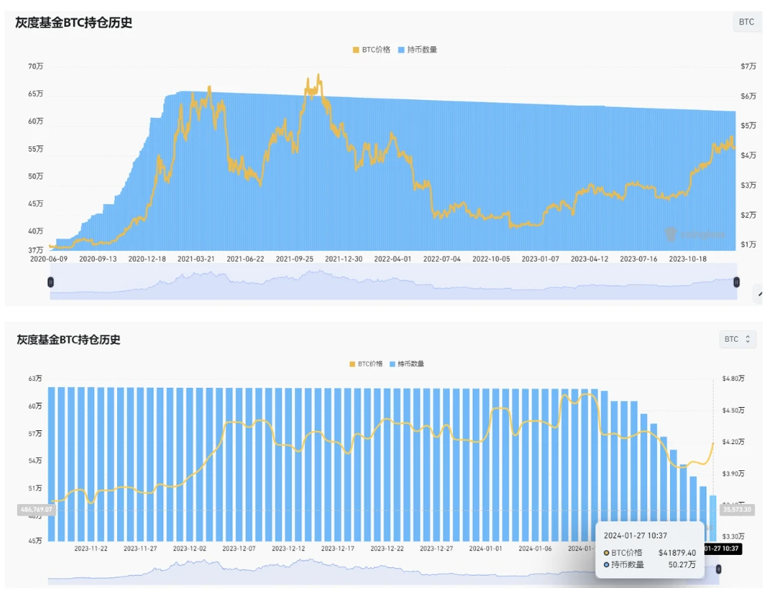Click the top chart's left range slider handle
This screenshot has height=598, width=781.
pyautogui.click(x=51, y=282)
